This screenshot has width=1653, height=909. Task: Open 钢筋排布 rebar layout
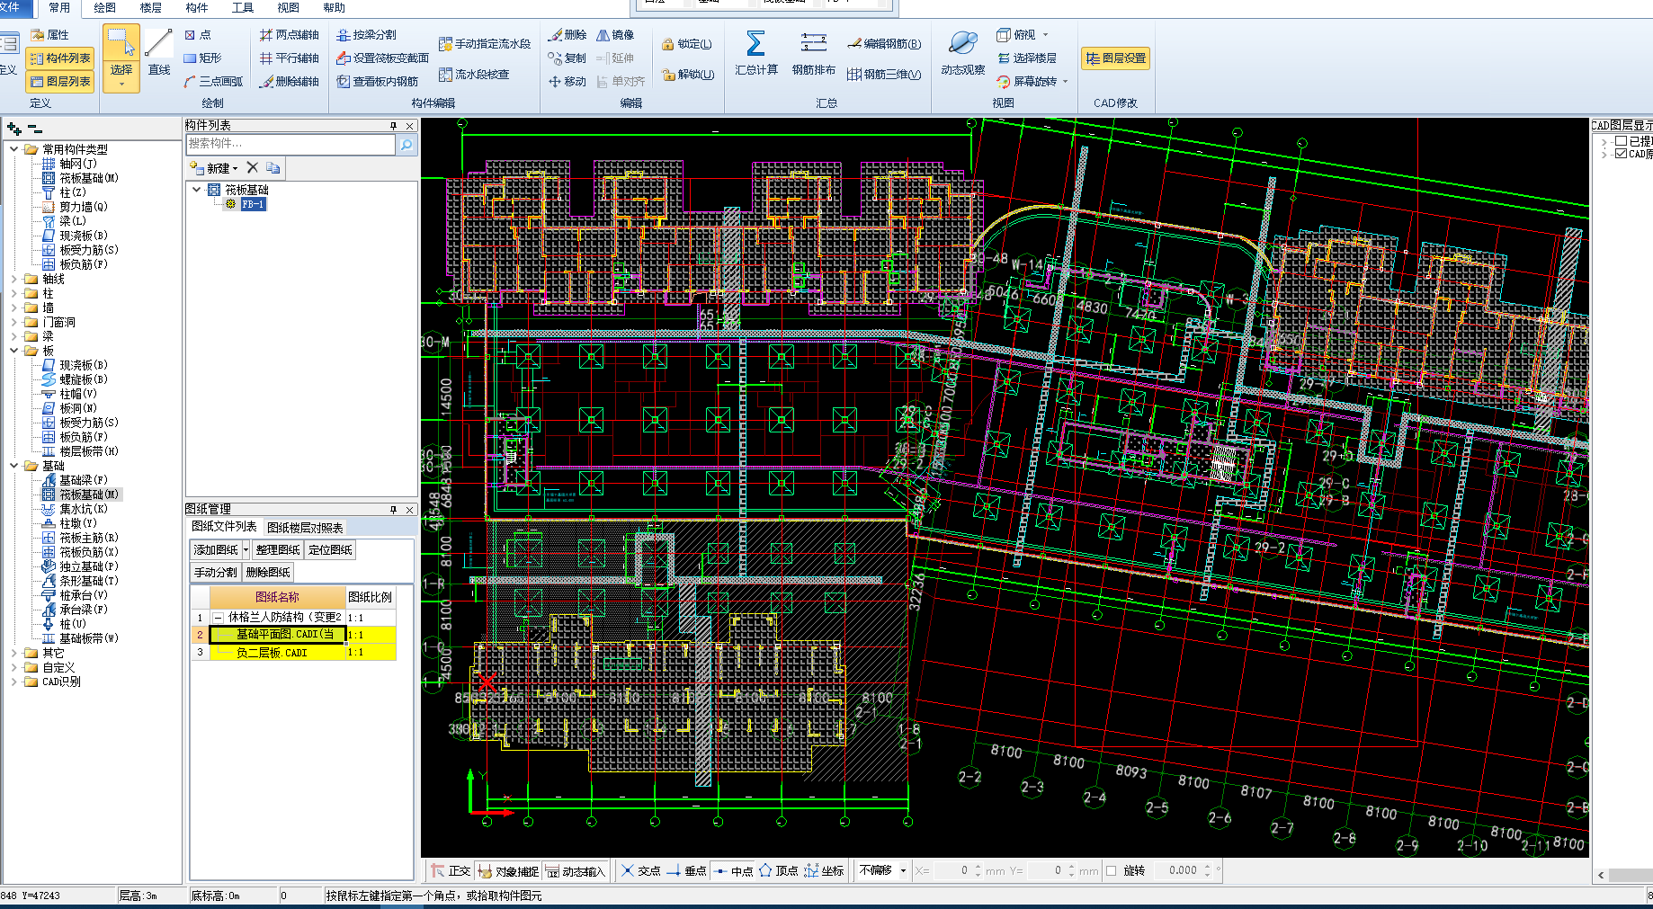tap(813, 53)
